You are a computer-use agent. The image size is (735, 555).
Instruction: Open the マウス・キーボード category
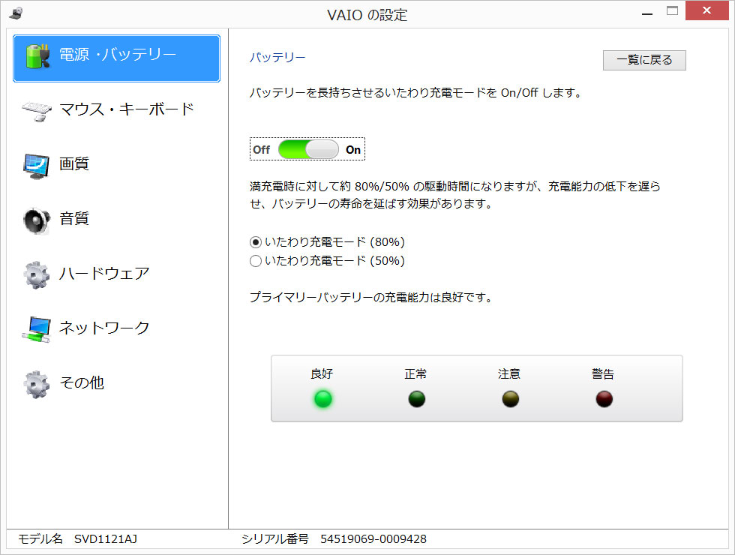(x=117, y=112)
